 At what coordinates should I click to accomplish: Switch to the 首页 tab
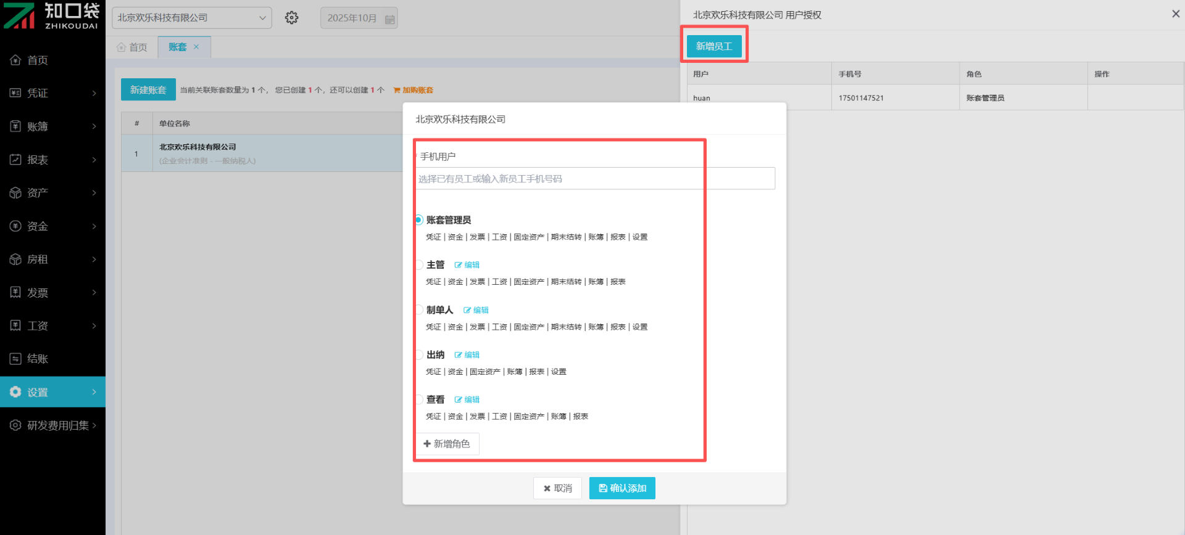click(132, 47)
